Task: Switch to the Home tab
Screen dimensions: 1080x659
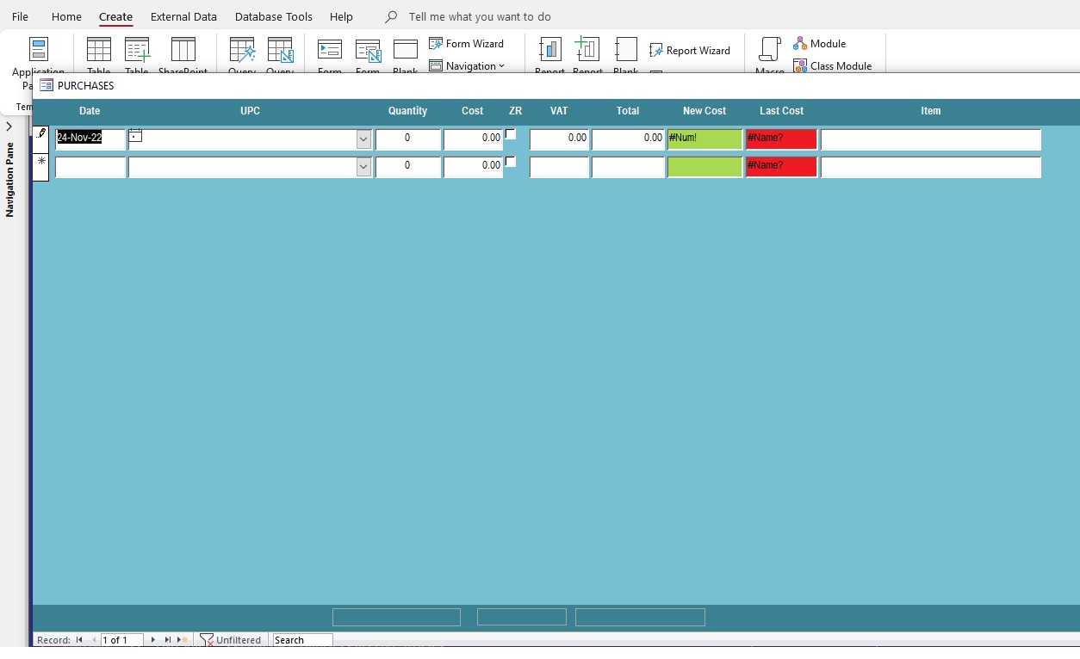Action: 66,16
